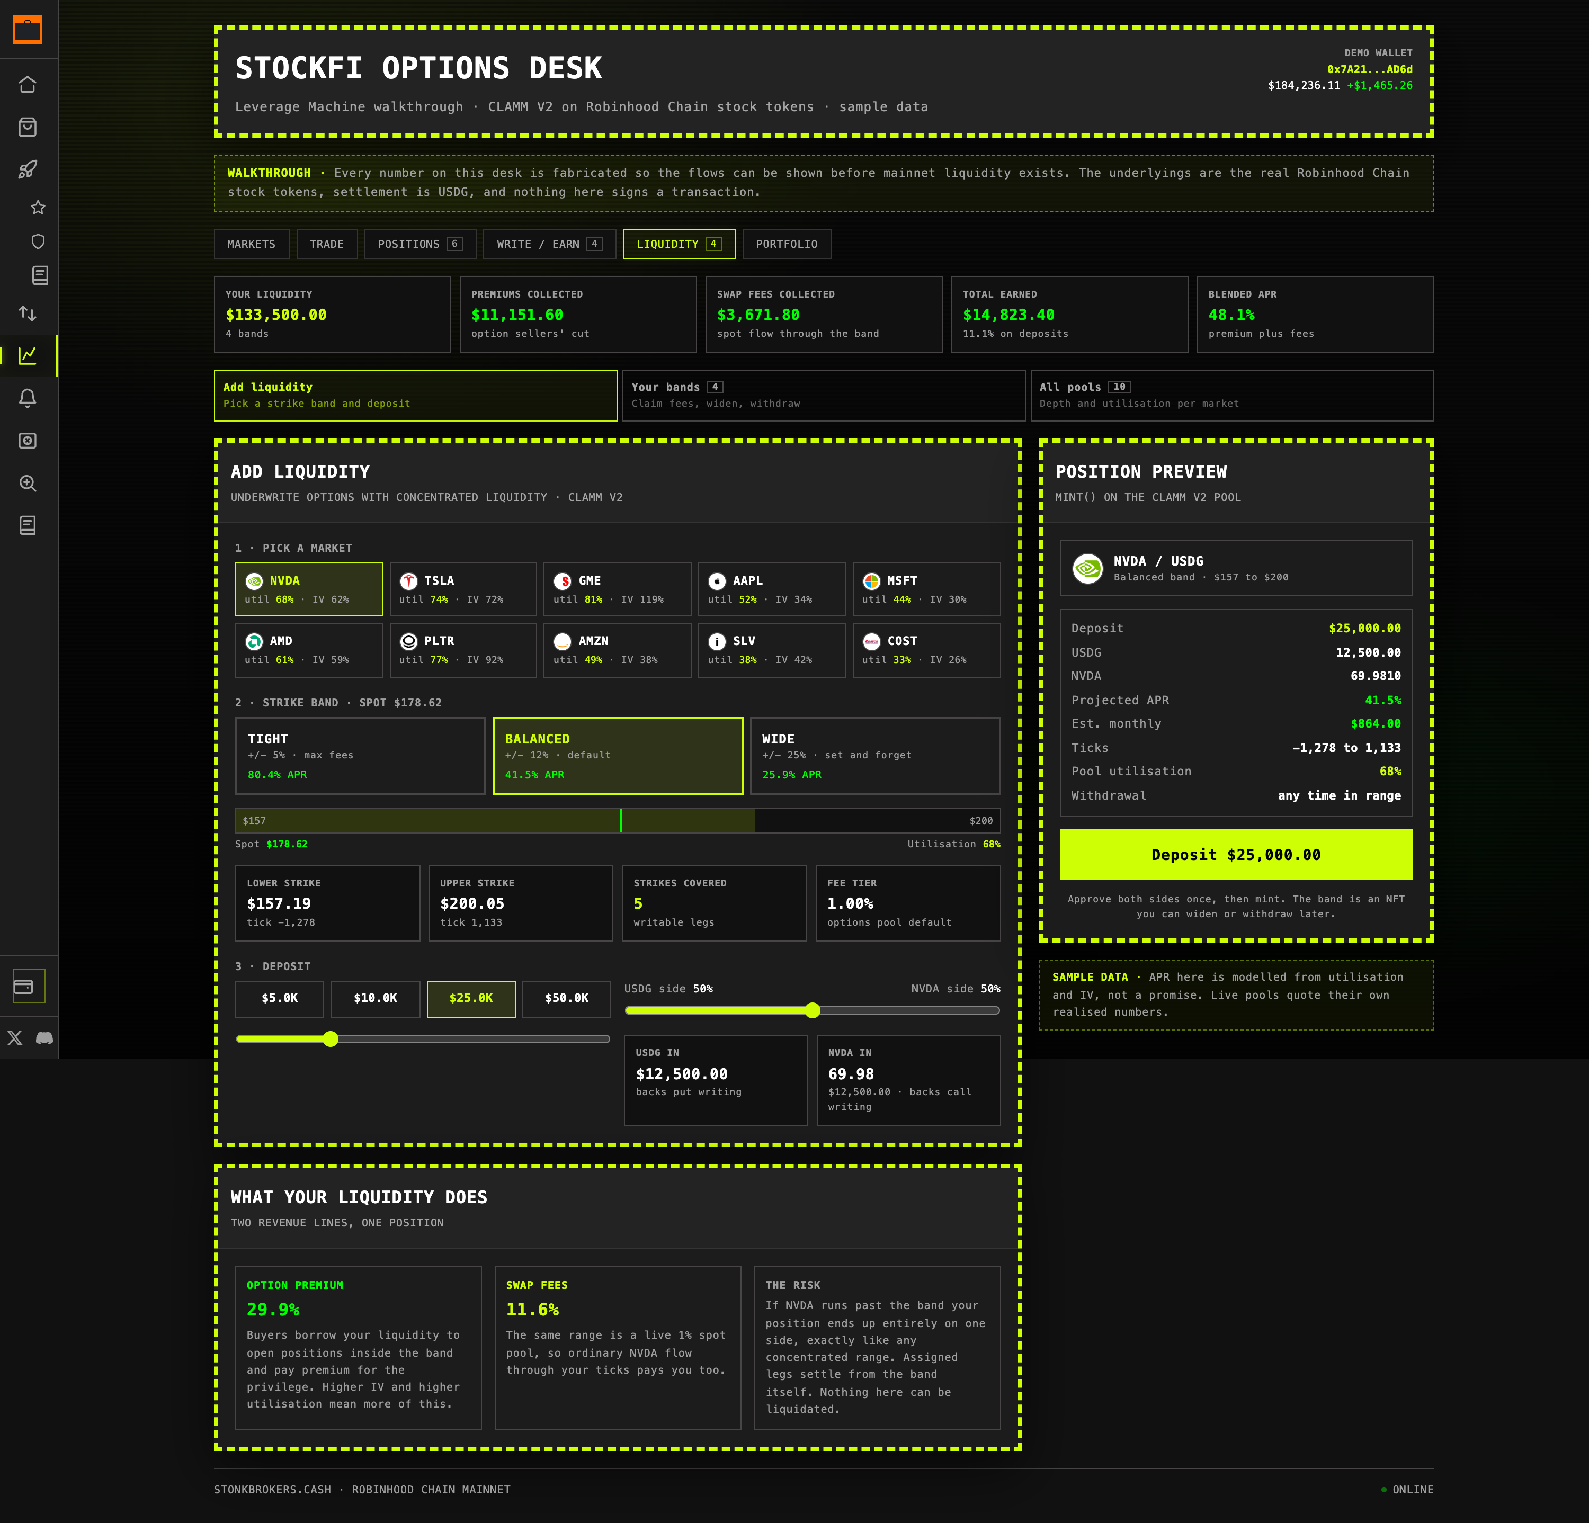Select the PLTR market card
The width and height of the screenshot is (1589, 1523).
point(463,650)
